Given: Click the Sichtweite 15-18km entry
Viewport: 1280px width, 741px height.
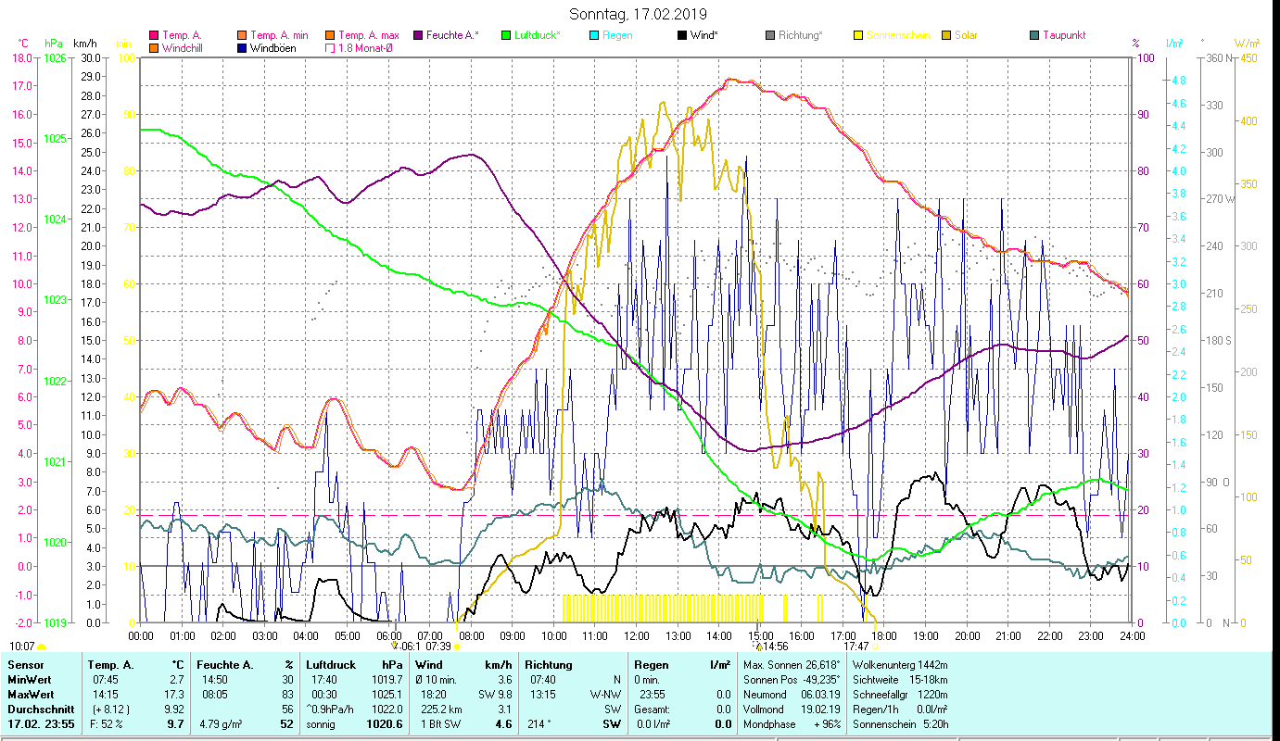Looking at the screenshot, I should (x=900, y=680).
